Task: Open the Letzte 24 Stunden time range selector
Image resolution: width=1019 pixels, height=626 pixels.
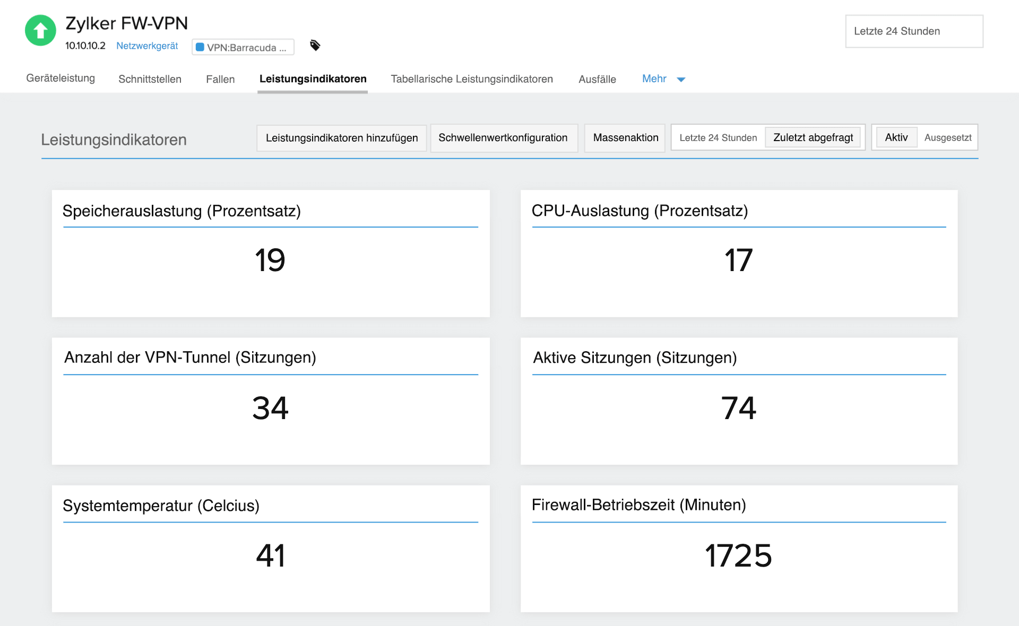Action: 914,31
